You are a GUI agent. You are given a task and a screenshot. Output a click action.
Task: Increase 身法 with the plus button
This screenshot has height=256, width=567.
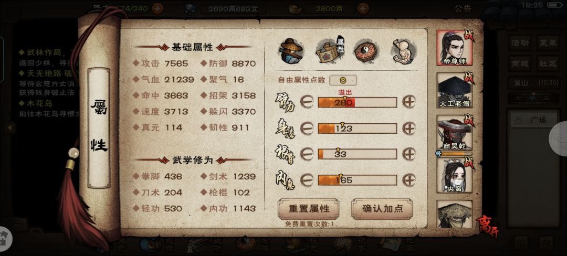409,128
